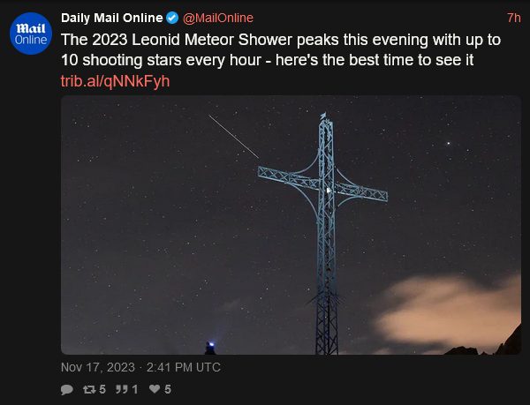Click the quote count of 1

(135, 389)
